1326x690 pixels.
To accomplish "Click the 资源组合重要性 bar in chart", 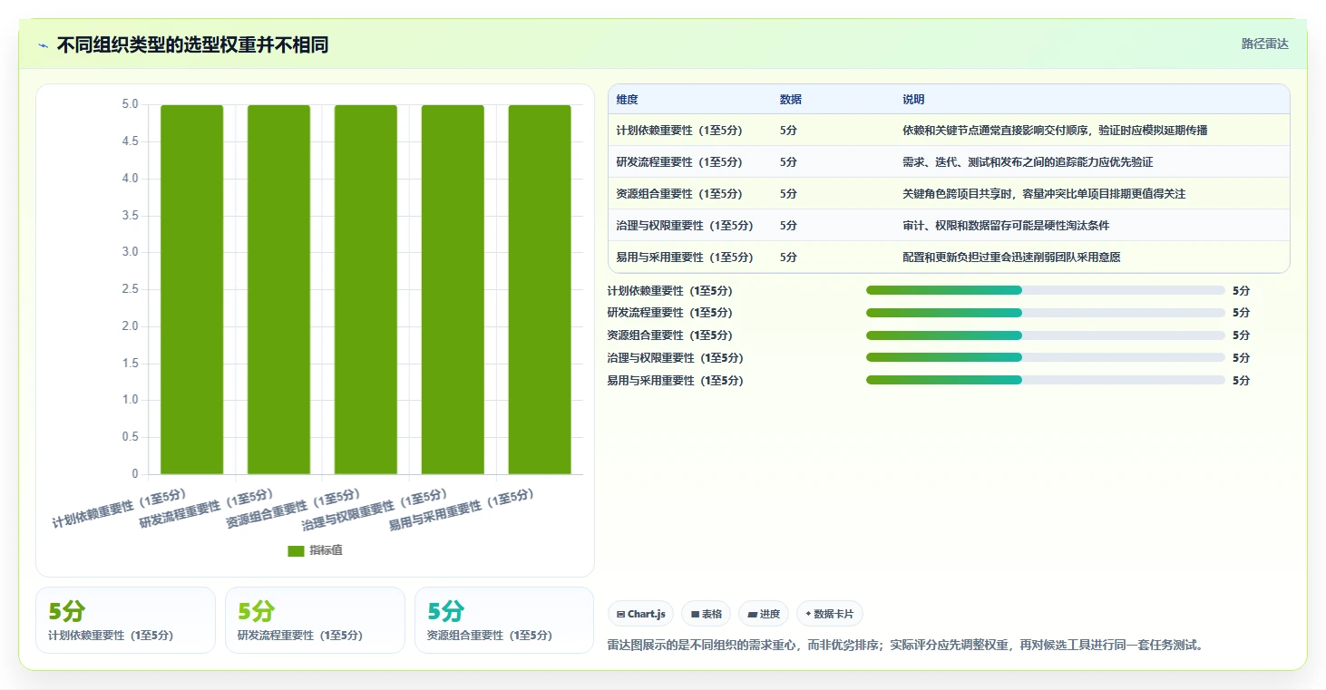I will pyautogui.click(x=366, y=289).
